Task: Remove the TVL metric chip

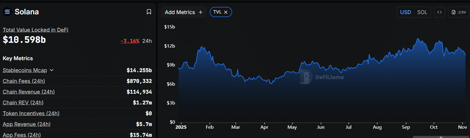Action: point(226,12)
